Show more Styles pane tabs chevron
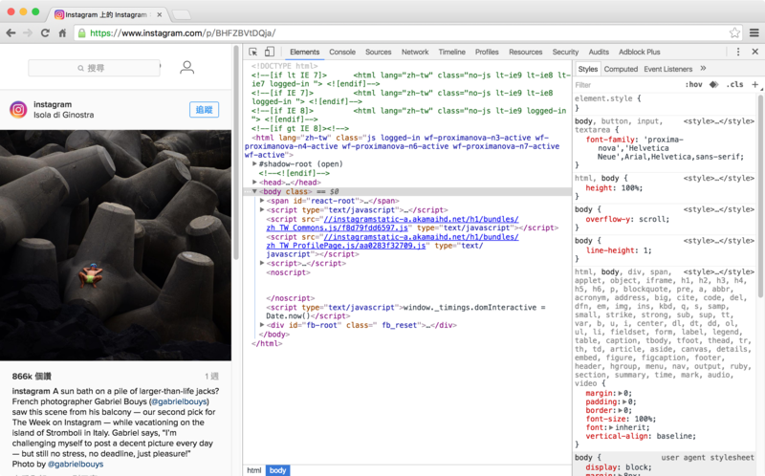Image resolution: width=765 pixels, height=476 pixels. [x=703, y=68]
